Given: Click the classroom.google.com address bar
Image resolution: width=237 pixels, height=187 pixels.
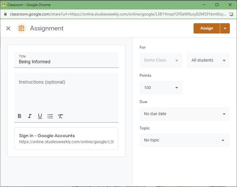Looking at the screenshot, I should click(86, 14).
